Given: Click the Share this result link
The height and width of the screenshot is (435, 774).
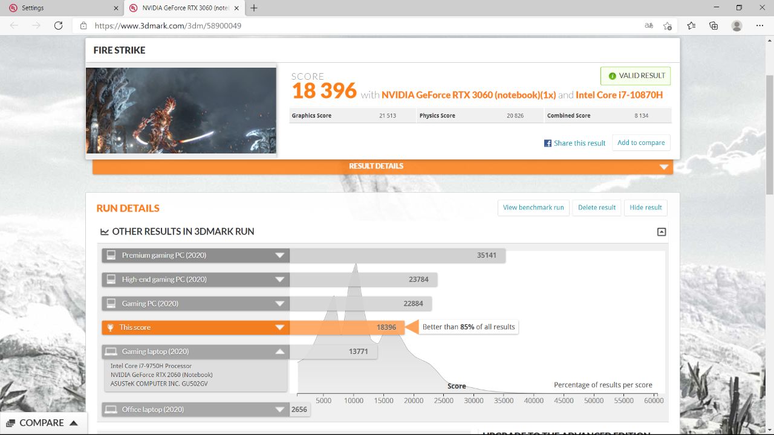Looking at the screenshot, I should click(579, 143).
